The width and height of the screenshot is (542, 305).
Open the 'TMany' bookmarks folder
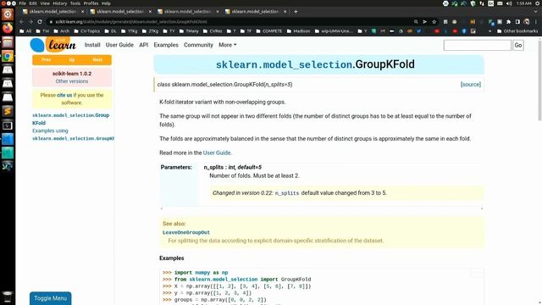click(x=189, y=31)
